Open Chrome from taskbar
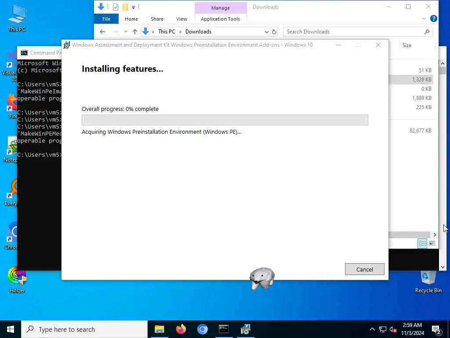The image size is (450, 338). tap(202, 329)
